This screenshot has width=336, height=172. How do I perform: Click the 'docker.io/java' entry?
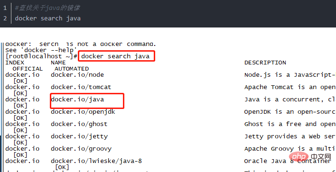77,100
